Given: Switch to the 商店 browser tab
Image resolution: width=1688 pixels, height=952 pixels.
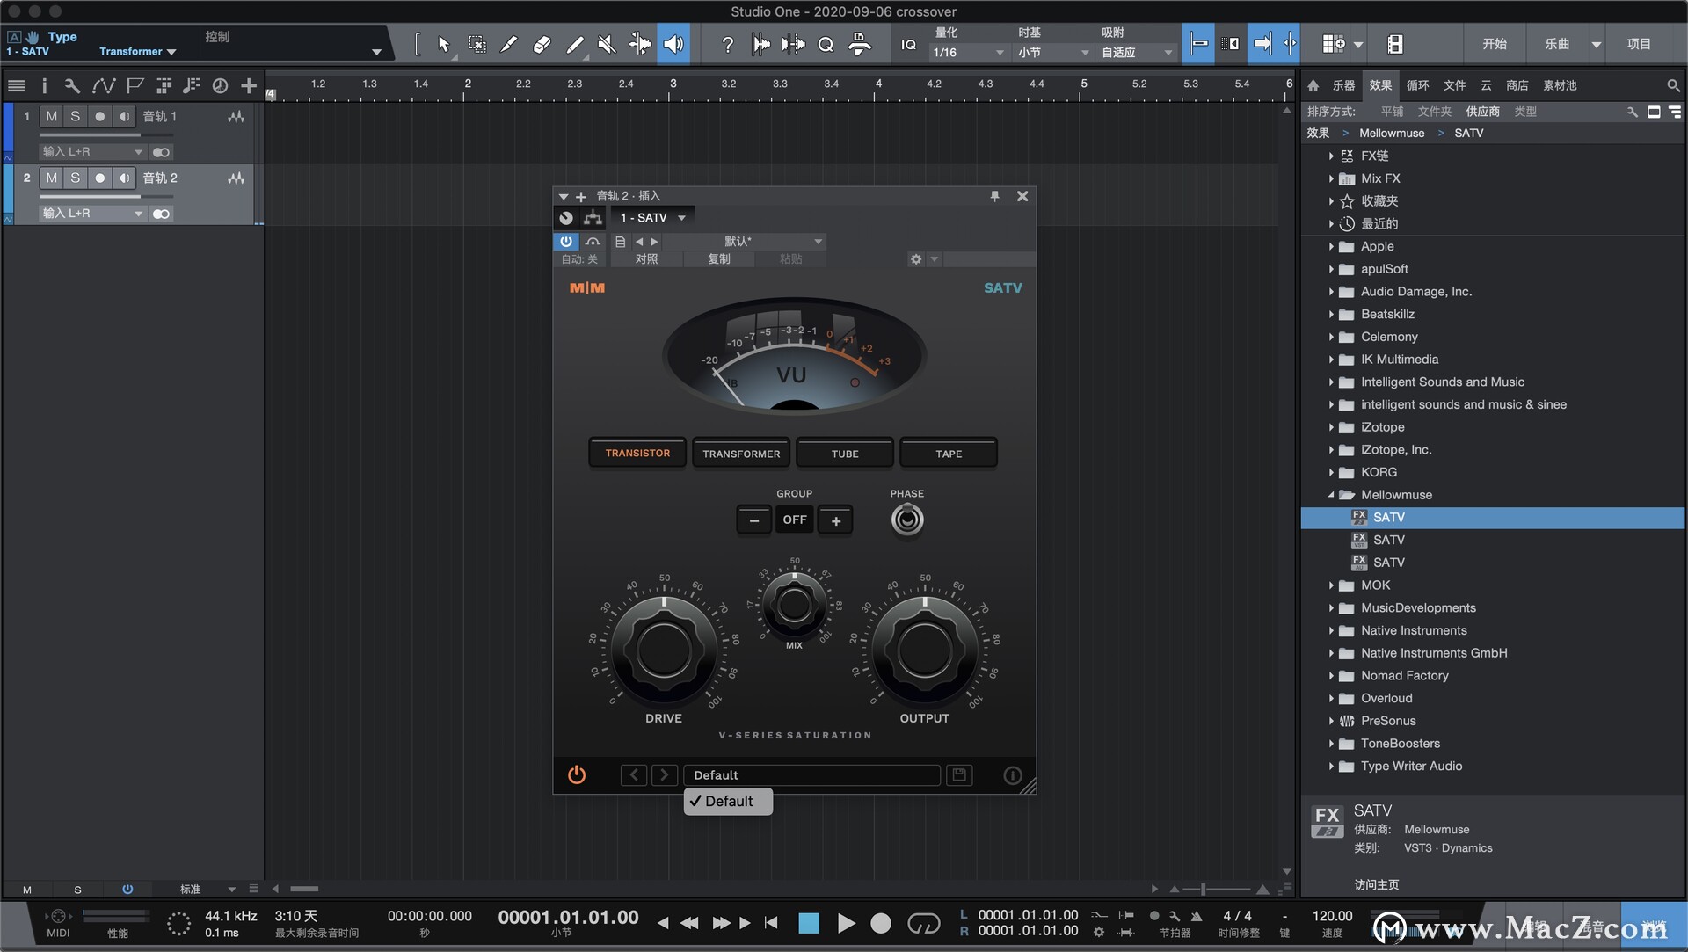Looking at the screenshot, I should point(1517,85).
